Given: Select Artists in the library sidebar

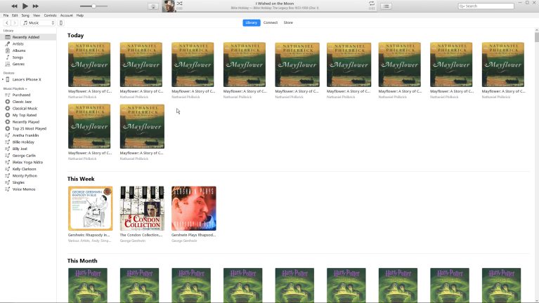Looking at the screenshot, I should pyautogui.click(x=28, y=44).
